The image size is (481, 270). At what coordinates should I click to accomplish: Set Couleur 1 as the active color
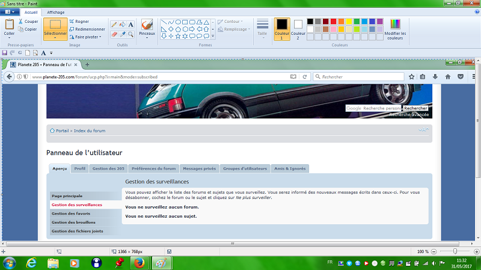pos(281,28)
